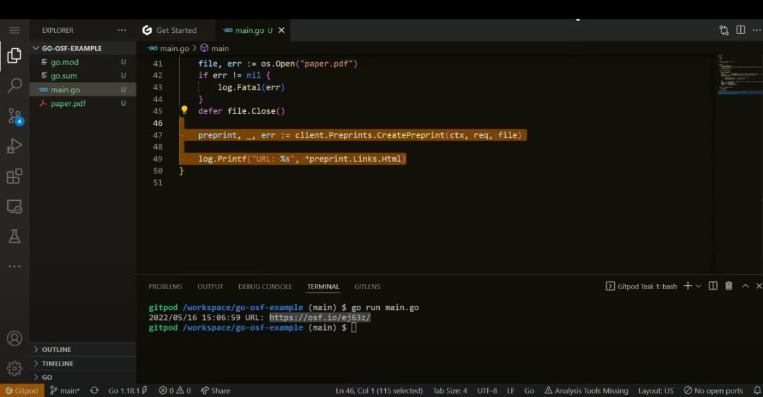Open the Accounts menu icon

coord(14,338)
